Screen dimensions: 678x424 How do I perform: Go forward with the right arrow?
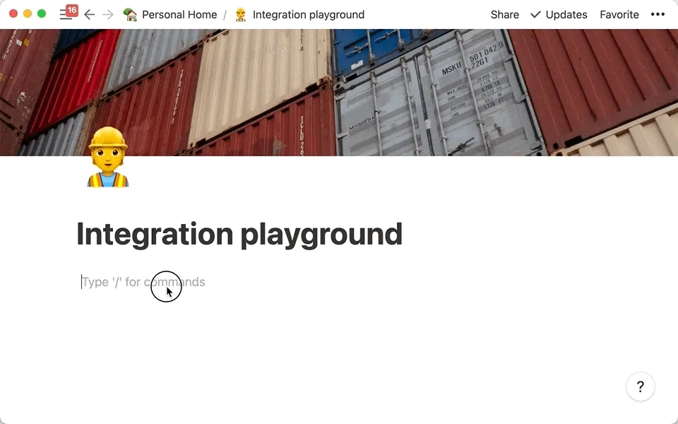coord(108,14)
